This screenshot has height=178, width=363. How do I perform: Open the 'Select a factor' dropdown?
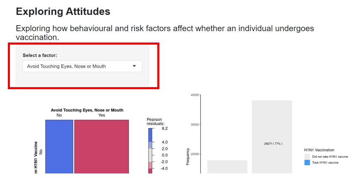pos(82,66)
